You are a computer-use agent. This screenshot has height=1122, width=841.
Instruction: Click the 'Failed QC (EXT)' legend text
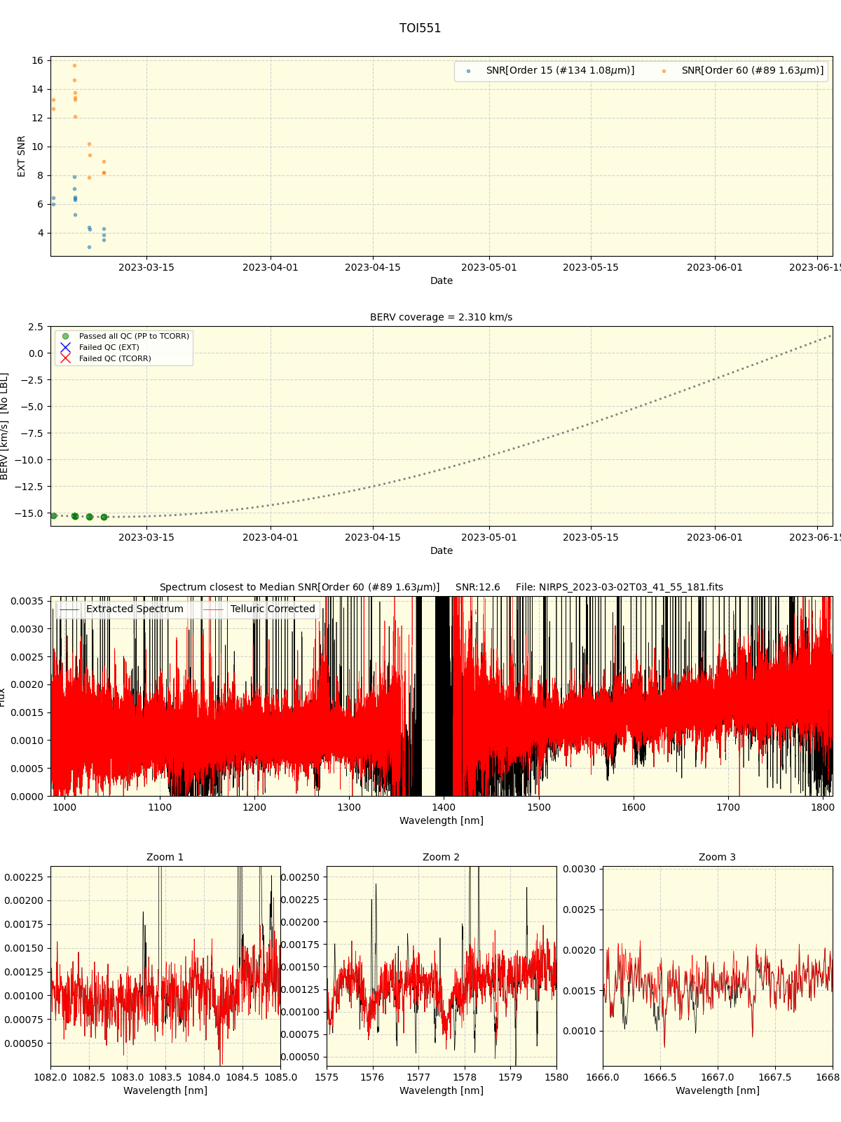pyautogui.click(x=109, y=347)
